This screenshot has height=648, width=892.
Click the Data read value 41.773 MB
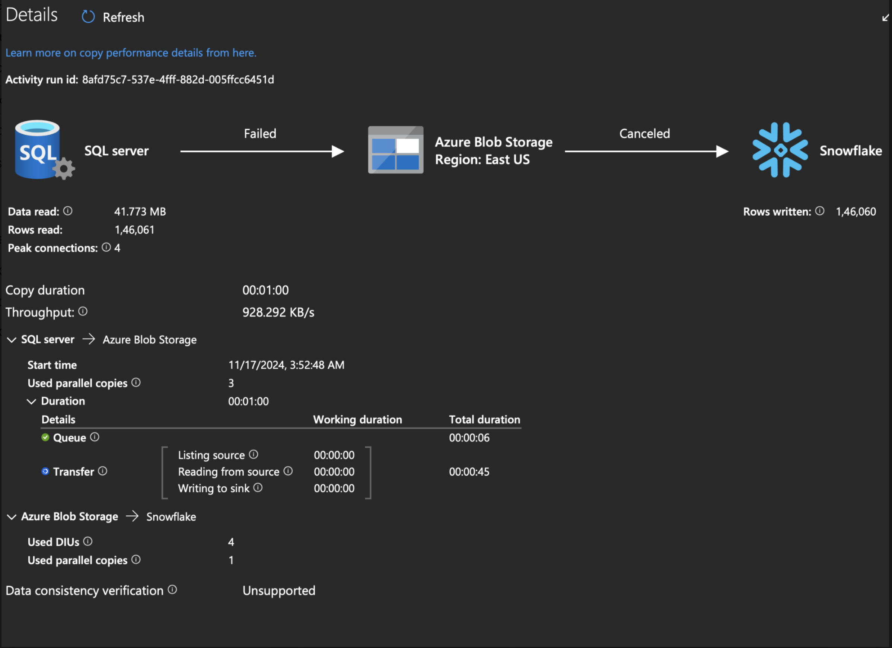[140, 211]
